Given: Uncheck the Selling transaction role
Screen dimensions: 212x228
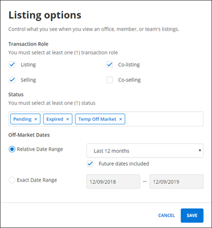Looking at the screenshot, I should click(12, 80).
